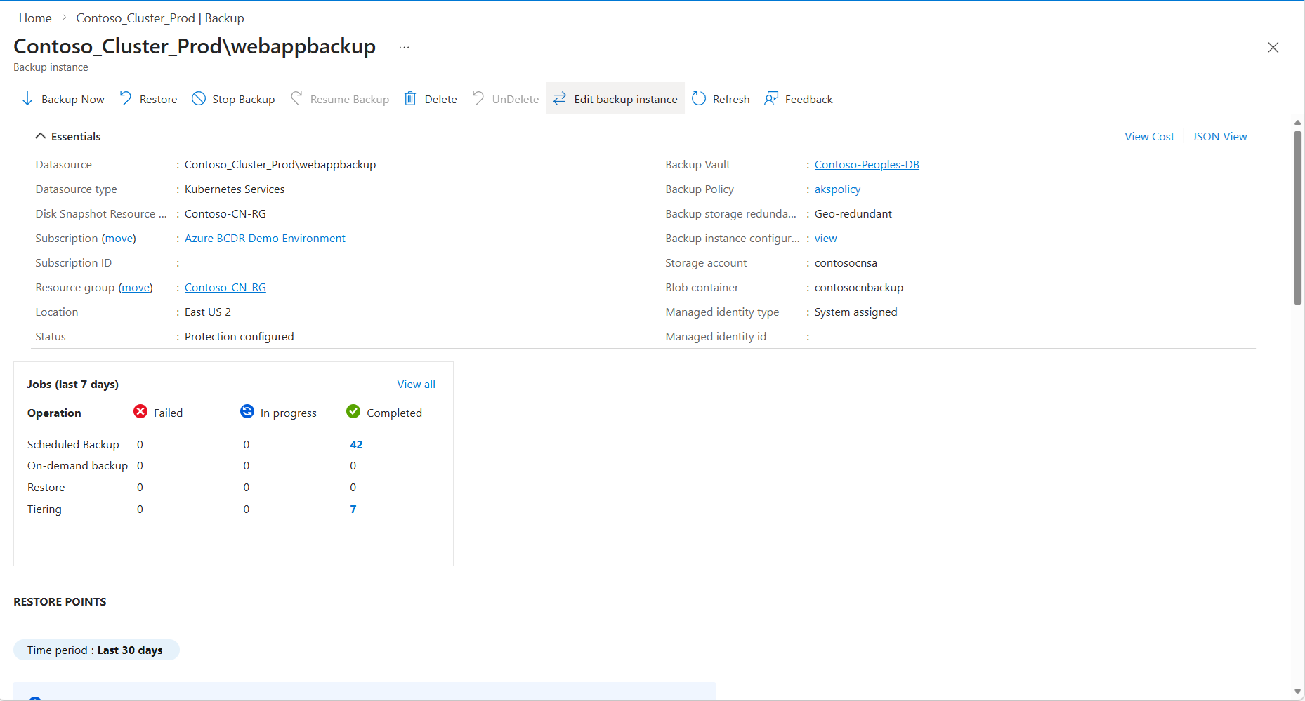Image resolution: width=1305 pixels, height=701 pixels.
Task: Select the contosocnsa storage account value
Action: (846, 263)
